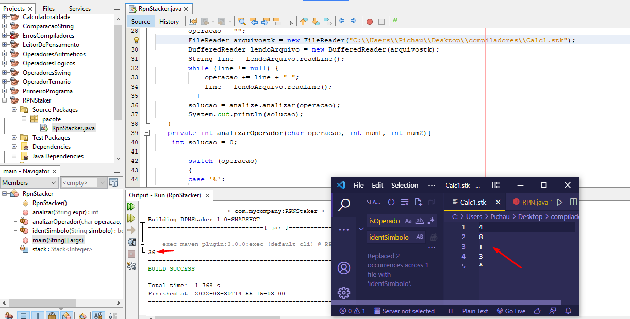630x319 pixels.
Task: Switch to the History tab in the editor
Action: click(170, 22)
